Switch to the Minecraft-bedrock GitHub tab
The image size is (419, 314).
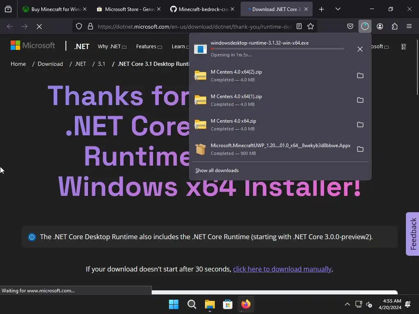(203, 9)
